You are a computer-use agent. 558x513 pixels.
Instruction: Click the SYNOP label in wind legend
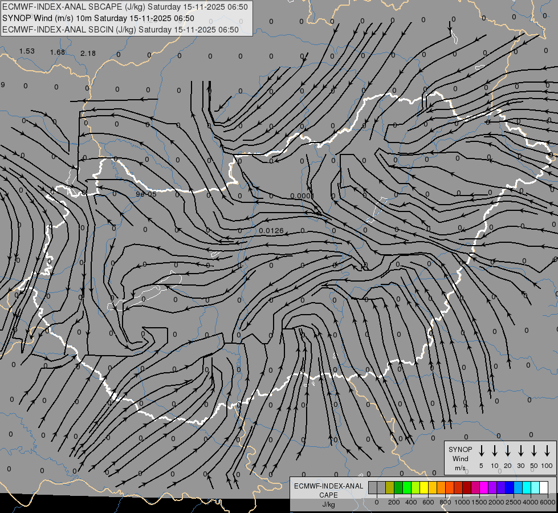tap(460, 449)
